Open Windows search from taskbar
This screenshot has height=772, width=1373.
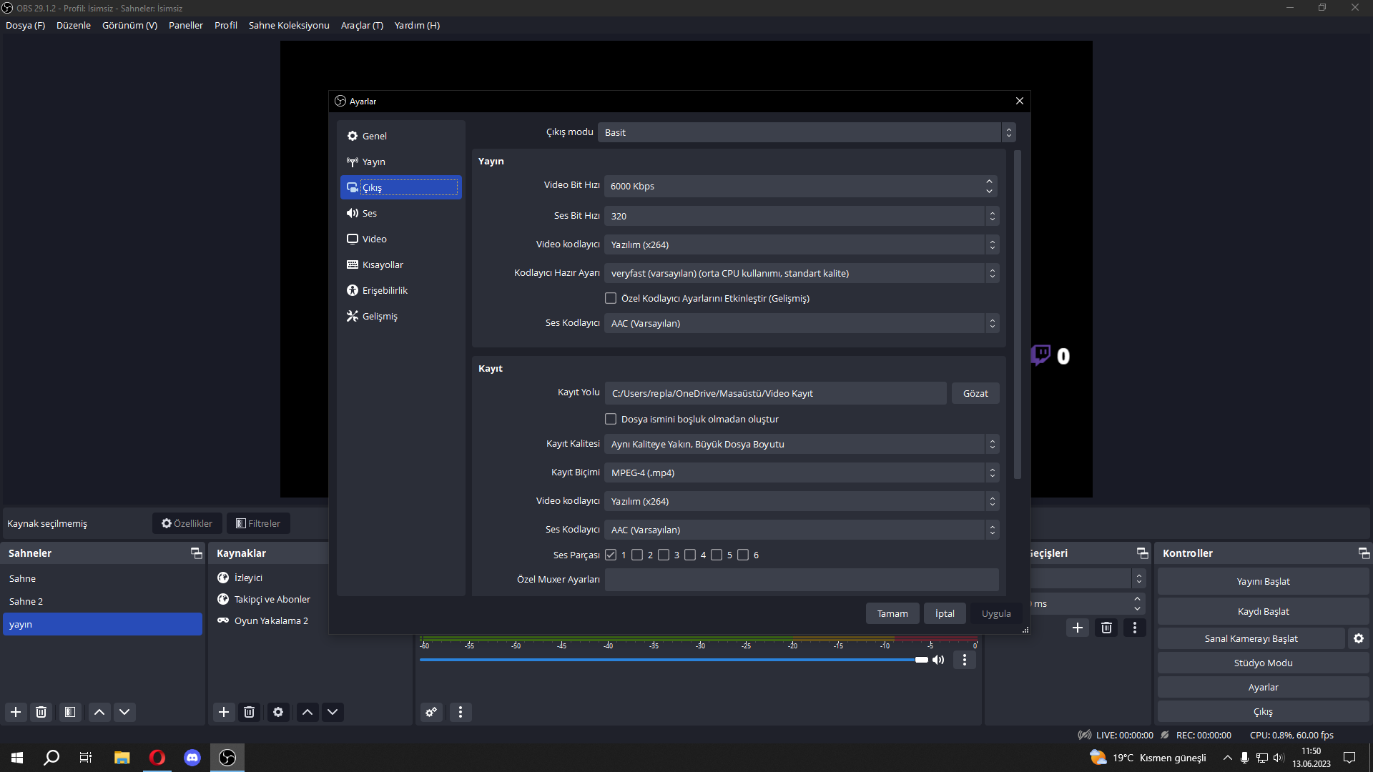(x=51, y=758)
